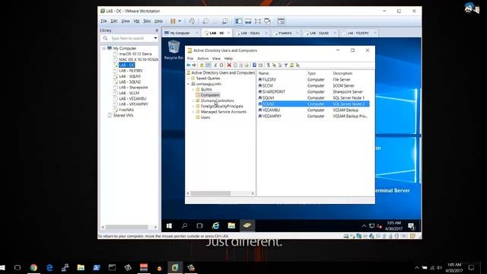Viewport: 487px width, 274px height.
Task: Expand the ForeignSecurityPrincipals node
Action: point(193,107)
